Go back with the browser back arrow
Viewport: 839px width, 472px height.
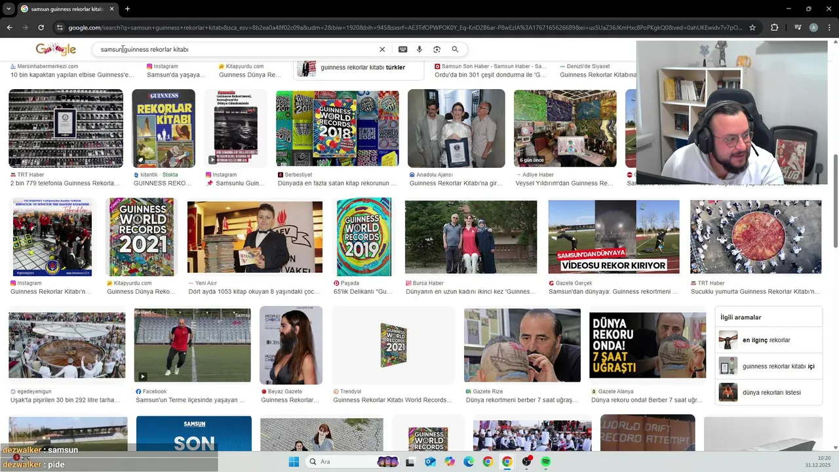pyautogui.click(x=9, y=28)
